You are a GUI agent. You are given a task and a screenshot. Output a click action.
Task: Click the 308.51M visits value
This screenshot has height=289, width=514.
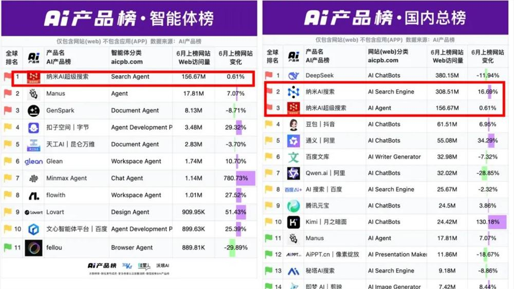point(447,92)
